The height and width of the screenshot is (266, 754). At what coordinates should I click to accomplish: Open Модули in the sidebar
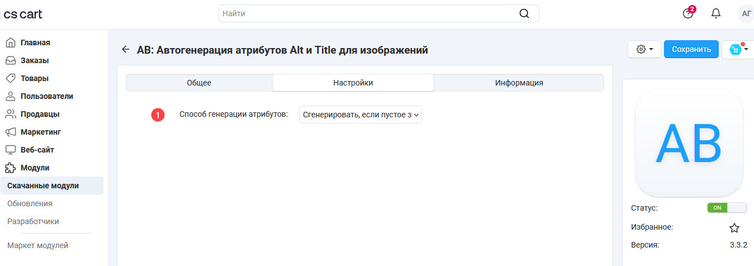pos(35,168)
